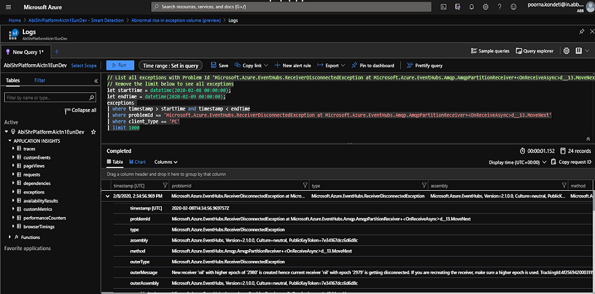Expand the availabilityResults table
Screen dimensions: 595x294
coord(14,200)
